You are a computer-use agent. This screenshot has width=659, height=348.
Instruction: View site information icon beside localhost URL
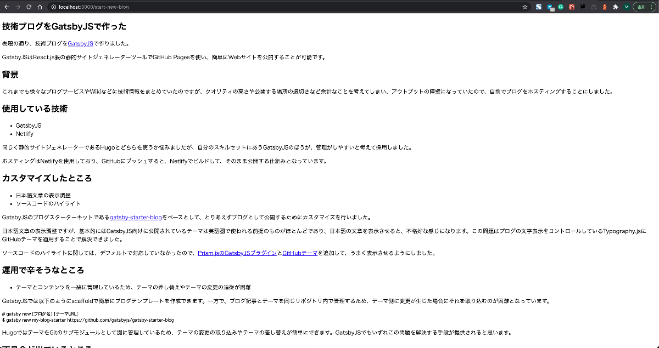tap(53, 7)
